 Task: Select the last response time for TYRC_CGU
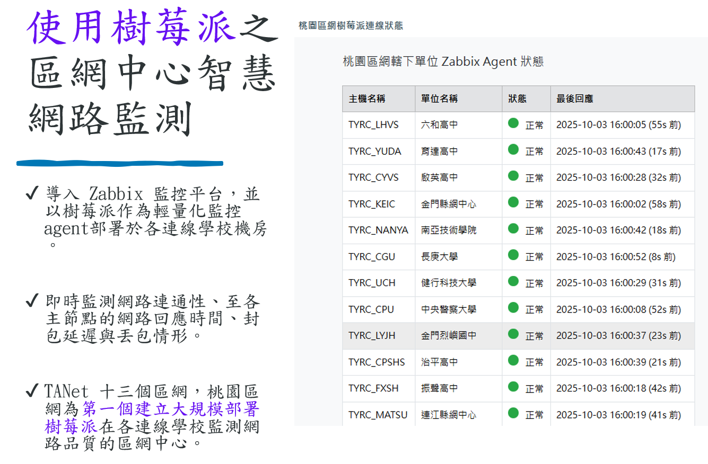[615, 257]
